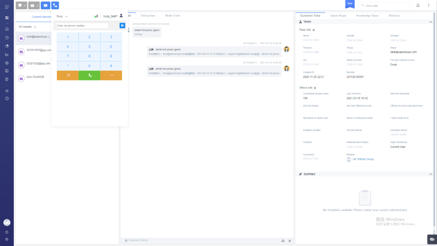Open the line chart statistics icon
Screen dimensions: 437x246
tap(7, 55)
